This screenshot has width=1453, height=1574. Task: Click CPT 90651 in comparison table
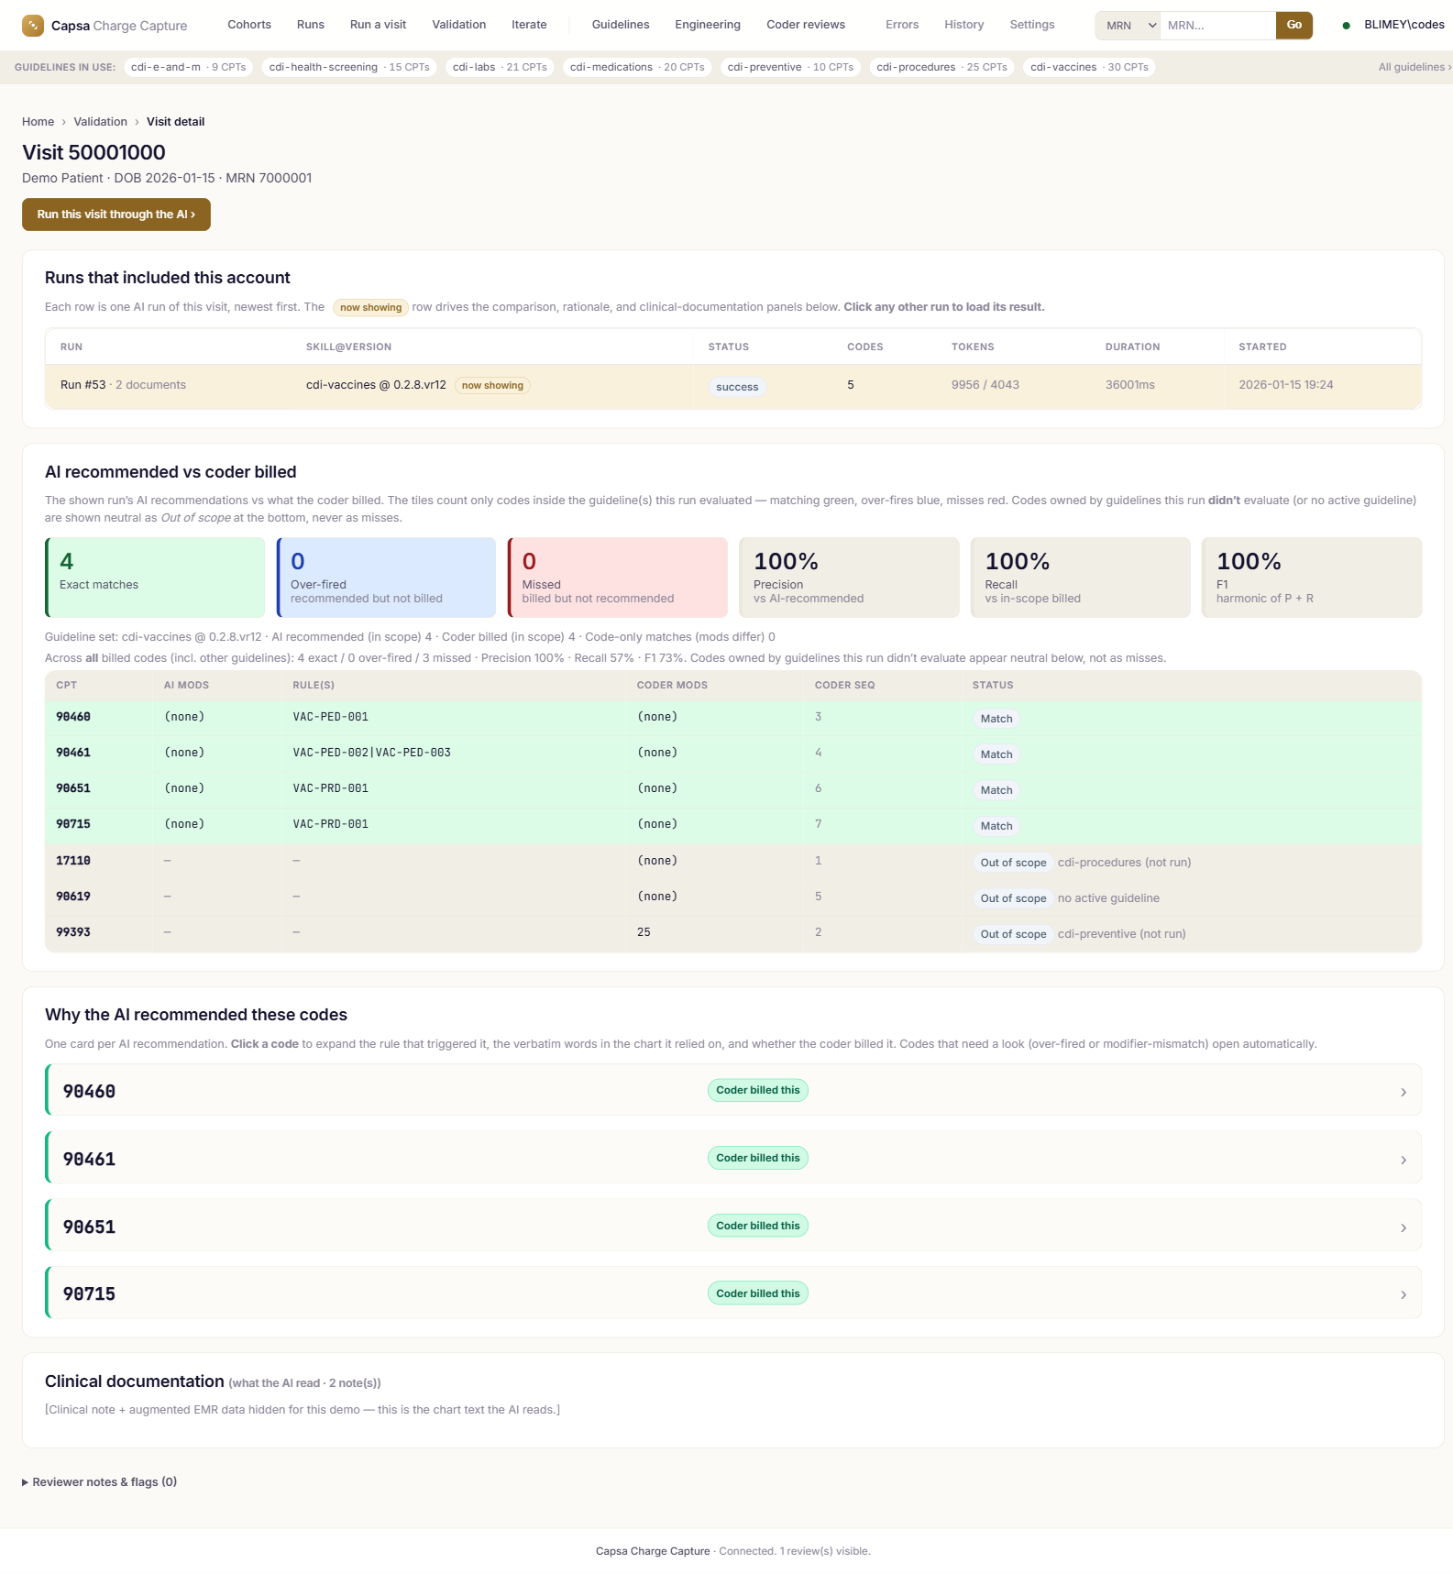tap(73, 788)
